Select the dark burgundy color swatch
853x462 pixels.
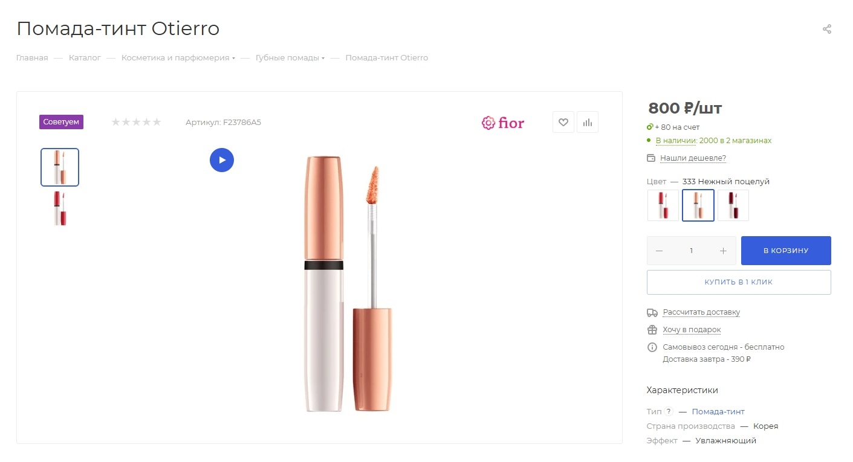(x=733, y=205)
